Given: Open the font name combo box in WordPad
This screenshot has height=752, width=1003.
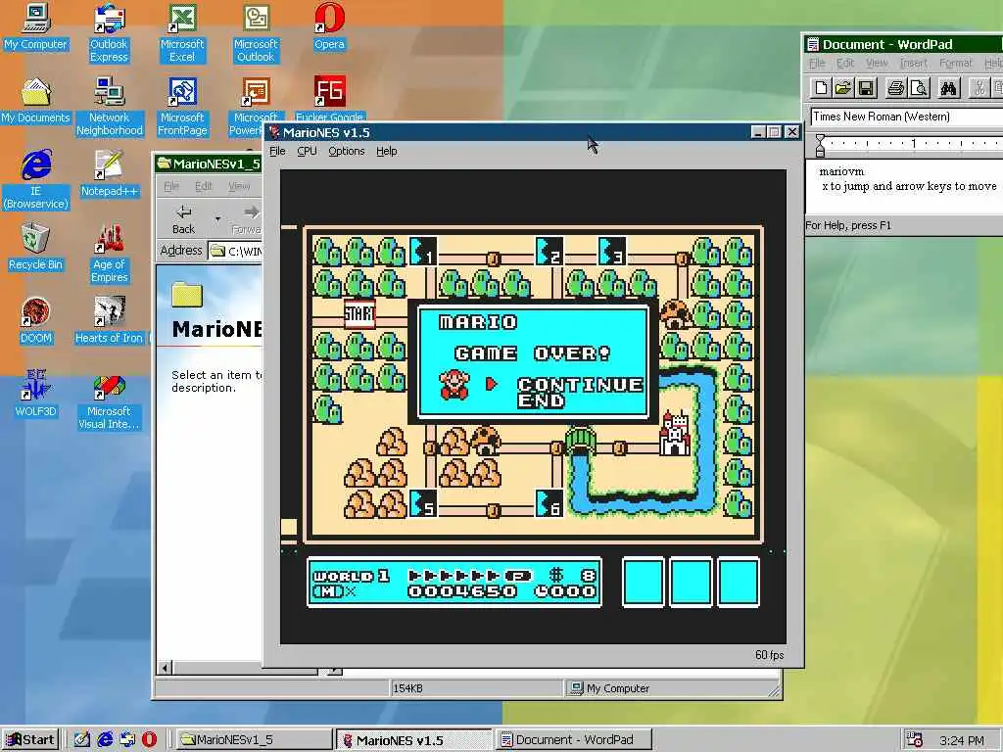Looking at the screenshot, I should click(906, 117).
